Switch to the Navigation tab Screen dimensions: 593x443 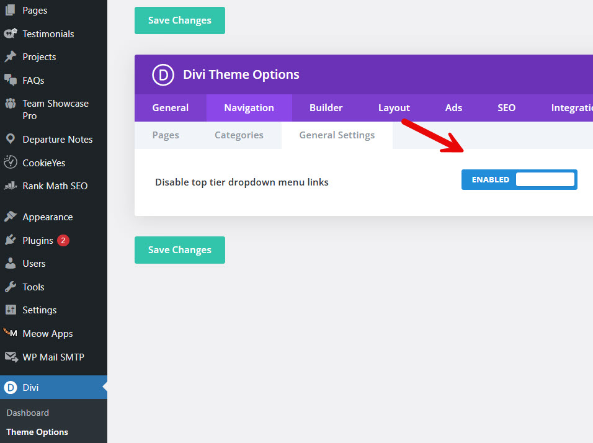(249, 108)
